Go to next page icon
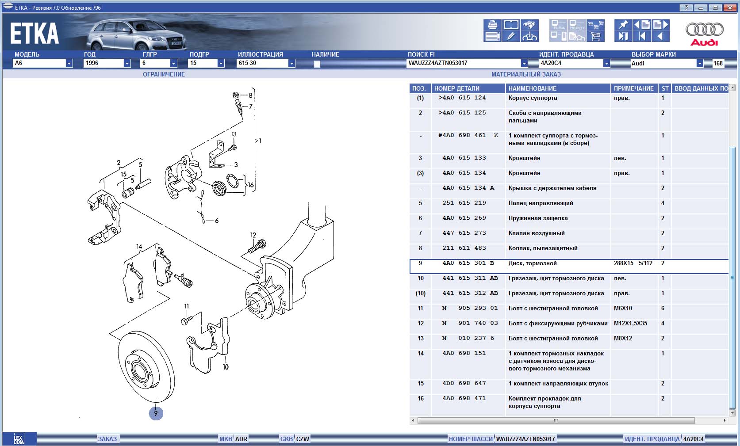Image resolution: width=740 pixels, height=446 pixels. (660, 25)
